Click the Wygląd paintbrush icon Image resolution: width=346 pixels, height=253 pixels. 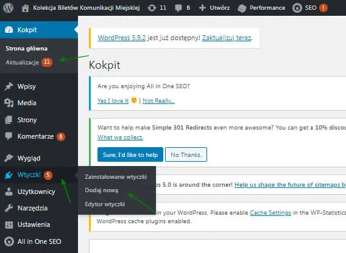pyautogui.click(x=9, y=158)
